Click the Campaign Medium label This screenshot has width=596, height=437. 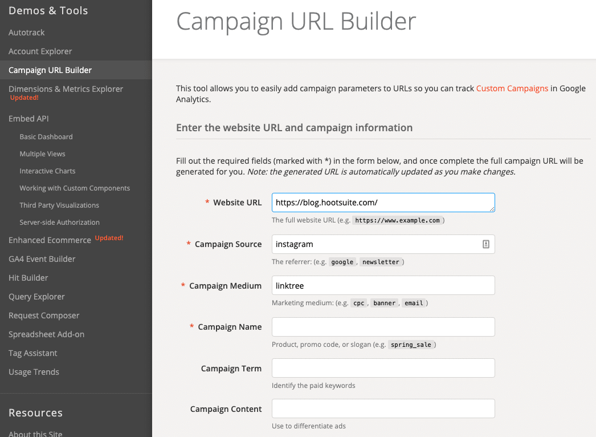click(226, 285)
